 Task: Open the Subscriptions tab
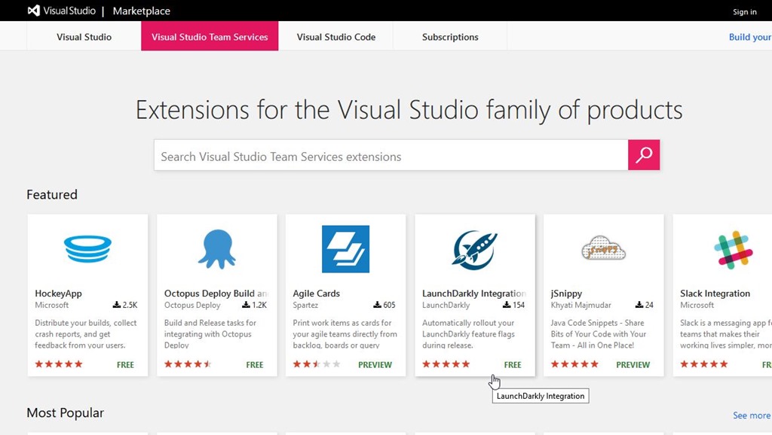pos(450,37)
